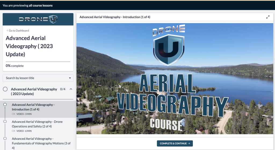Click the Drone U logo in sidebar
The image size is (275, 150).
click(x=38, y=19)
